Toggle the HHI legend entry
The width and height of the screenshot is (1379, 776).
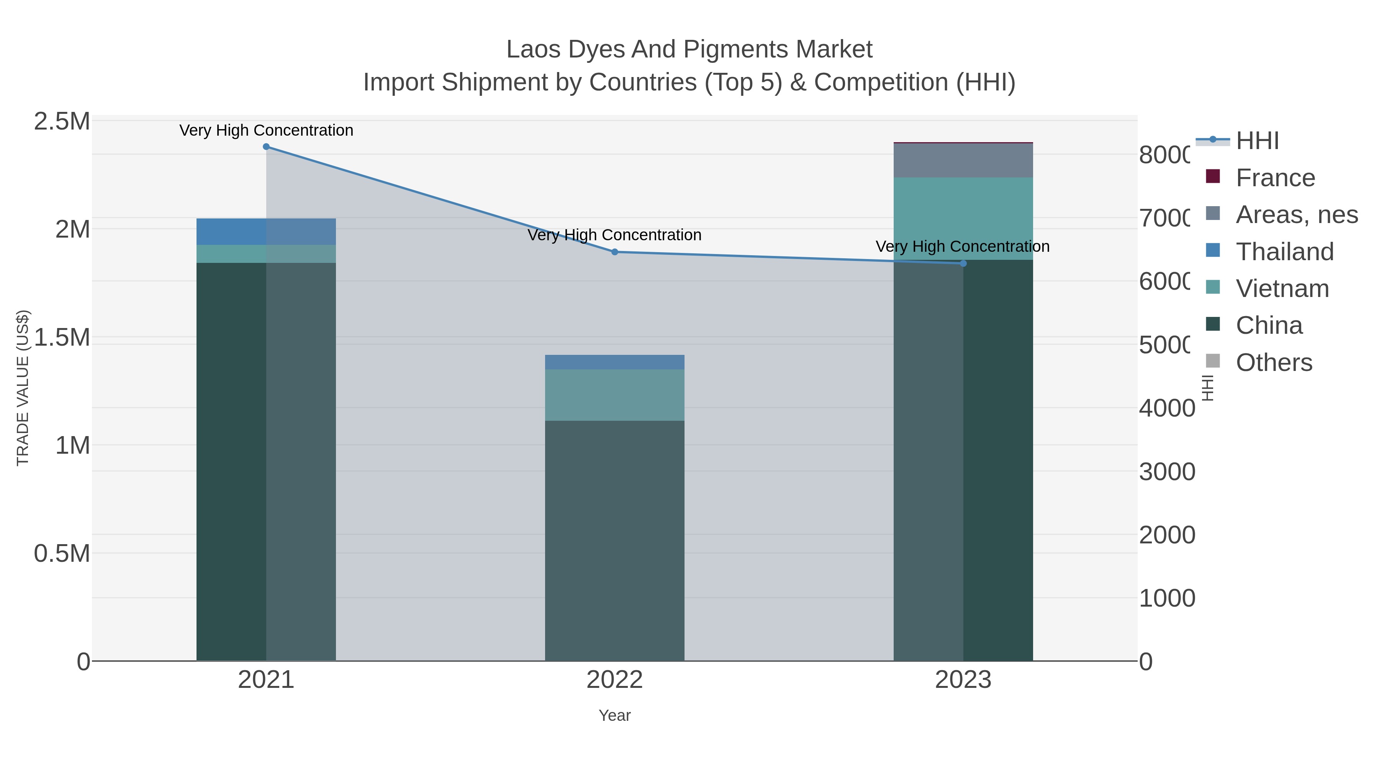(x=1238, y=141)
